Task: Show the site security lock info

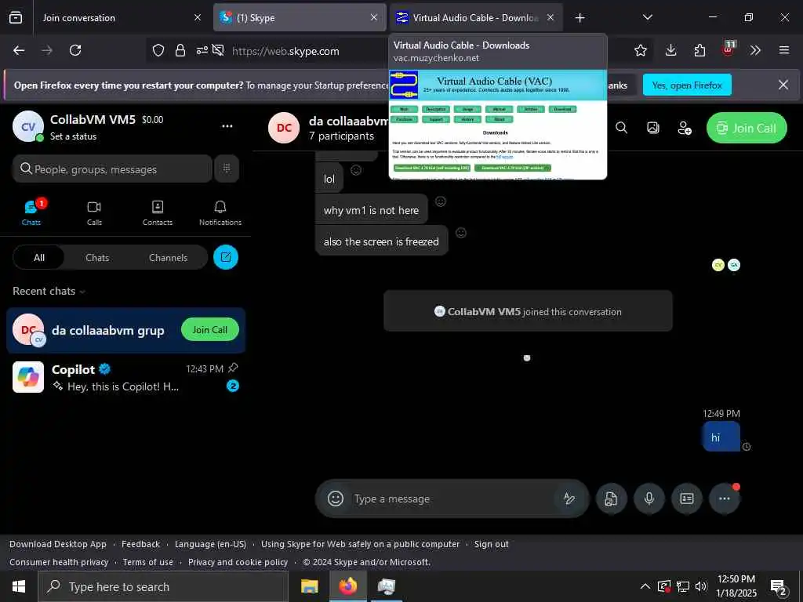Action: pos(180,50)
